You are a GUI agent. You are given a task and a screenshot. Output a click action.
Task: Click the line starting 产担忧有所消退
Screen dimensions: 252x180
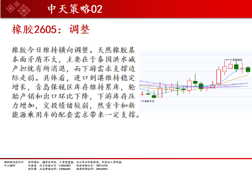coord(73,69)
